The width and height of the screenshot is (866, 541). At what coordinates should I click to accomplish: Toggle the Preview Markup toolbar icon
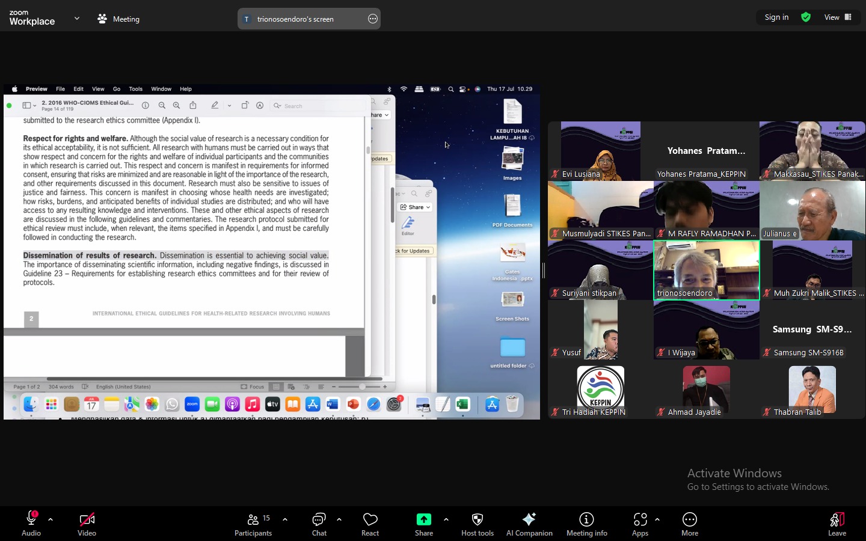pyautogui.click(x=260, y=105)
